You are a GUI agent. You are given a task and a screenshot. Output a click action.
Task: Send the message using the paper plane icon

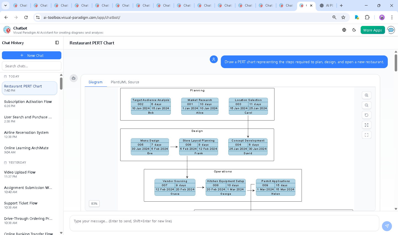[x=387, y=226]
